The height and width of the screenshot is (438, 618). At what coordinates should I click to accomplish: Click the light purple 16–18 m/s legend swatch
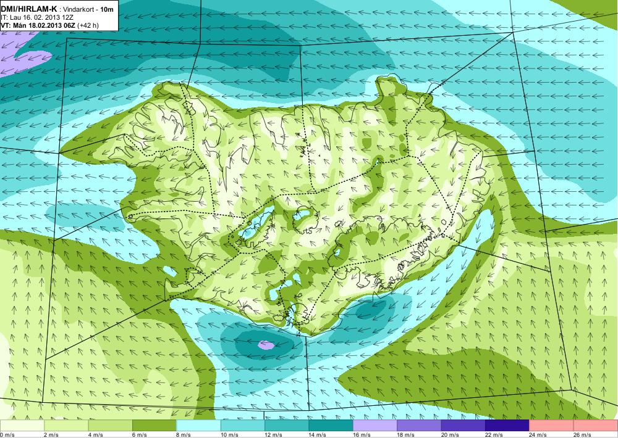375,426
